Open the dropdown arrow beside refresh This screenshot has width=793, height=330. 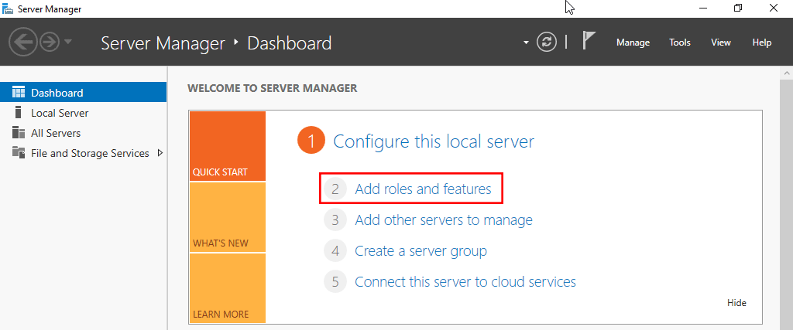click(526, 43)
